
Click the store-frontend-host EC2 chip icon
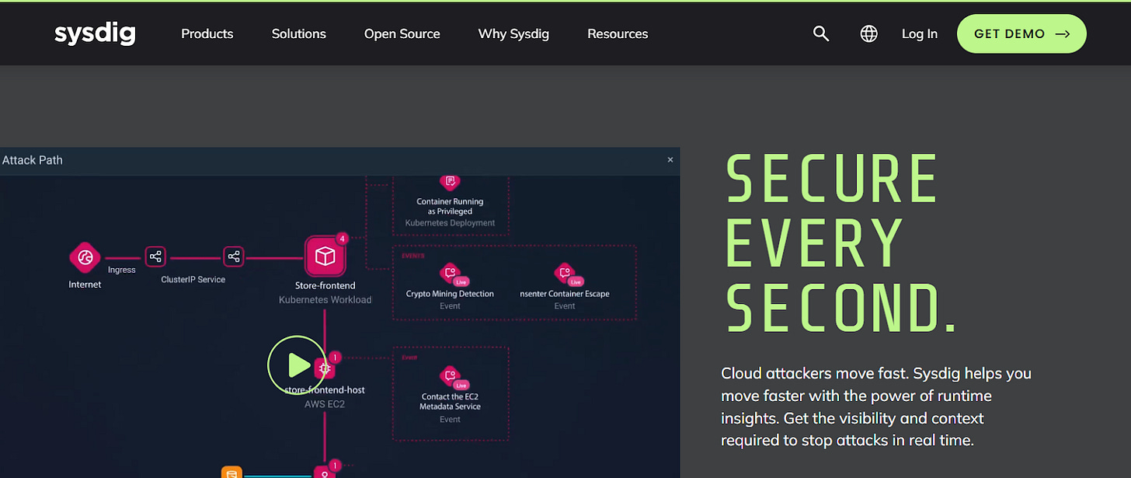pyautogui.click(x=325, y=368)
